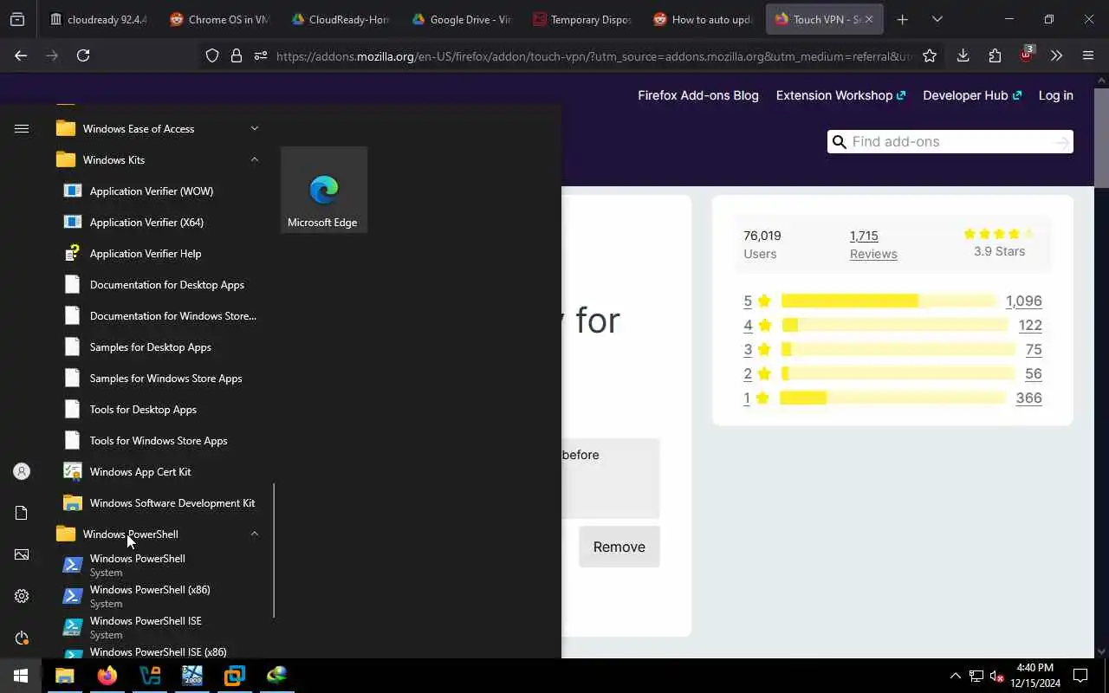Open Firefox application menu
1109x693 pixels.
click(x=1088, y=55)
